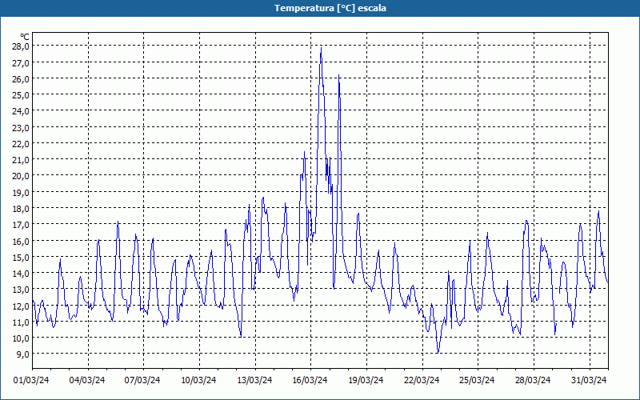Image resolution: width=640 pixels, height=400 pixels.
Task: Click the °C unit label
Action: 25,37
